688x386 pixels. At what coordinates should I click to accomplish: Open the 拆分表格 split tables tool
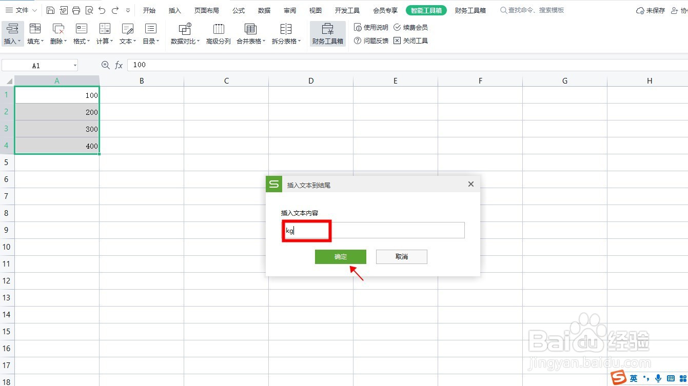[286, 34]
